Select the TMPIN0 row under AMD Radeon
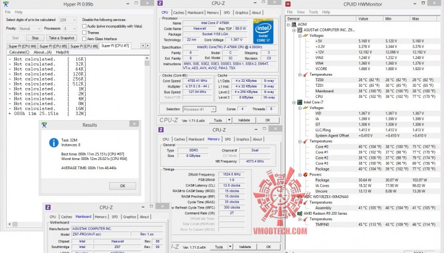The image size is (444, 253). click(375, 225)
